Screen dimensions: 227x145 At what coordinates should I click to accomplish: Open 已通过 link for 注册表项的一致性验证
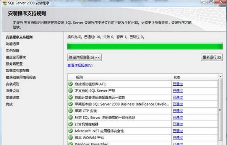point(178,117)
